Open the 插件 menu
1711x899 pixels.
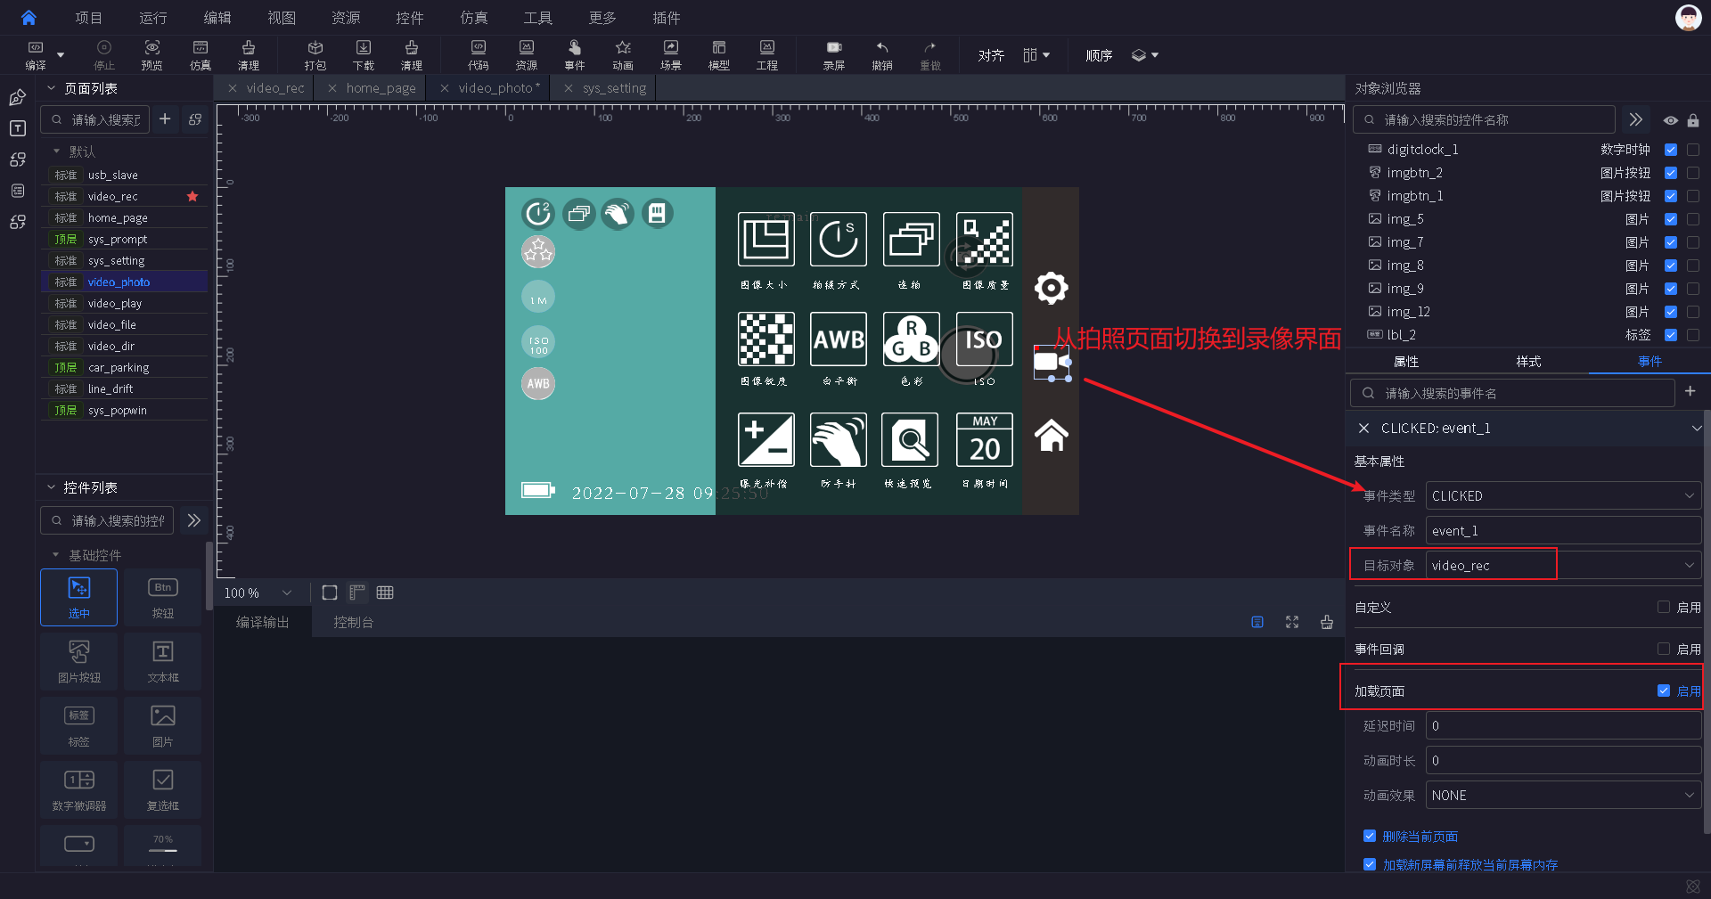(666, 18)
